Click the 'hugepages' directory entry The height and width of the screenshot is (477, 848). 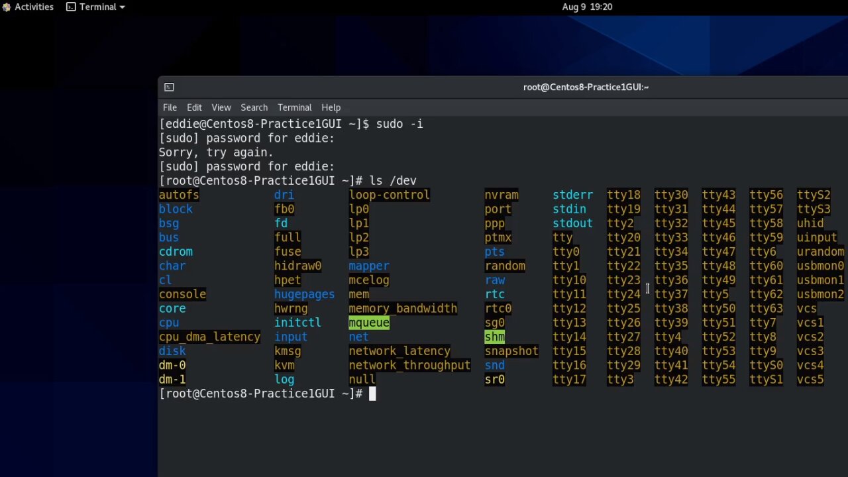304,294
